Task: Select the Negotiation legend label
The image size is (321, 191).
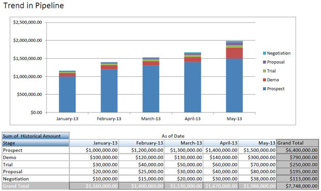Action: coord(279,53)
